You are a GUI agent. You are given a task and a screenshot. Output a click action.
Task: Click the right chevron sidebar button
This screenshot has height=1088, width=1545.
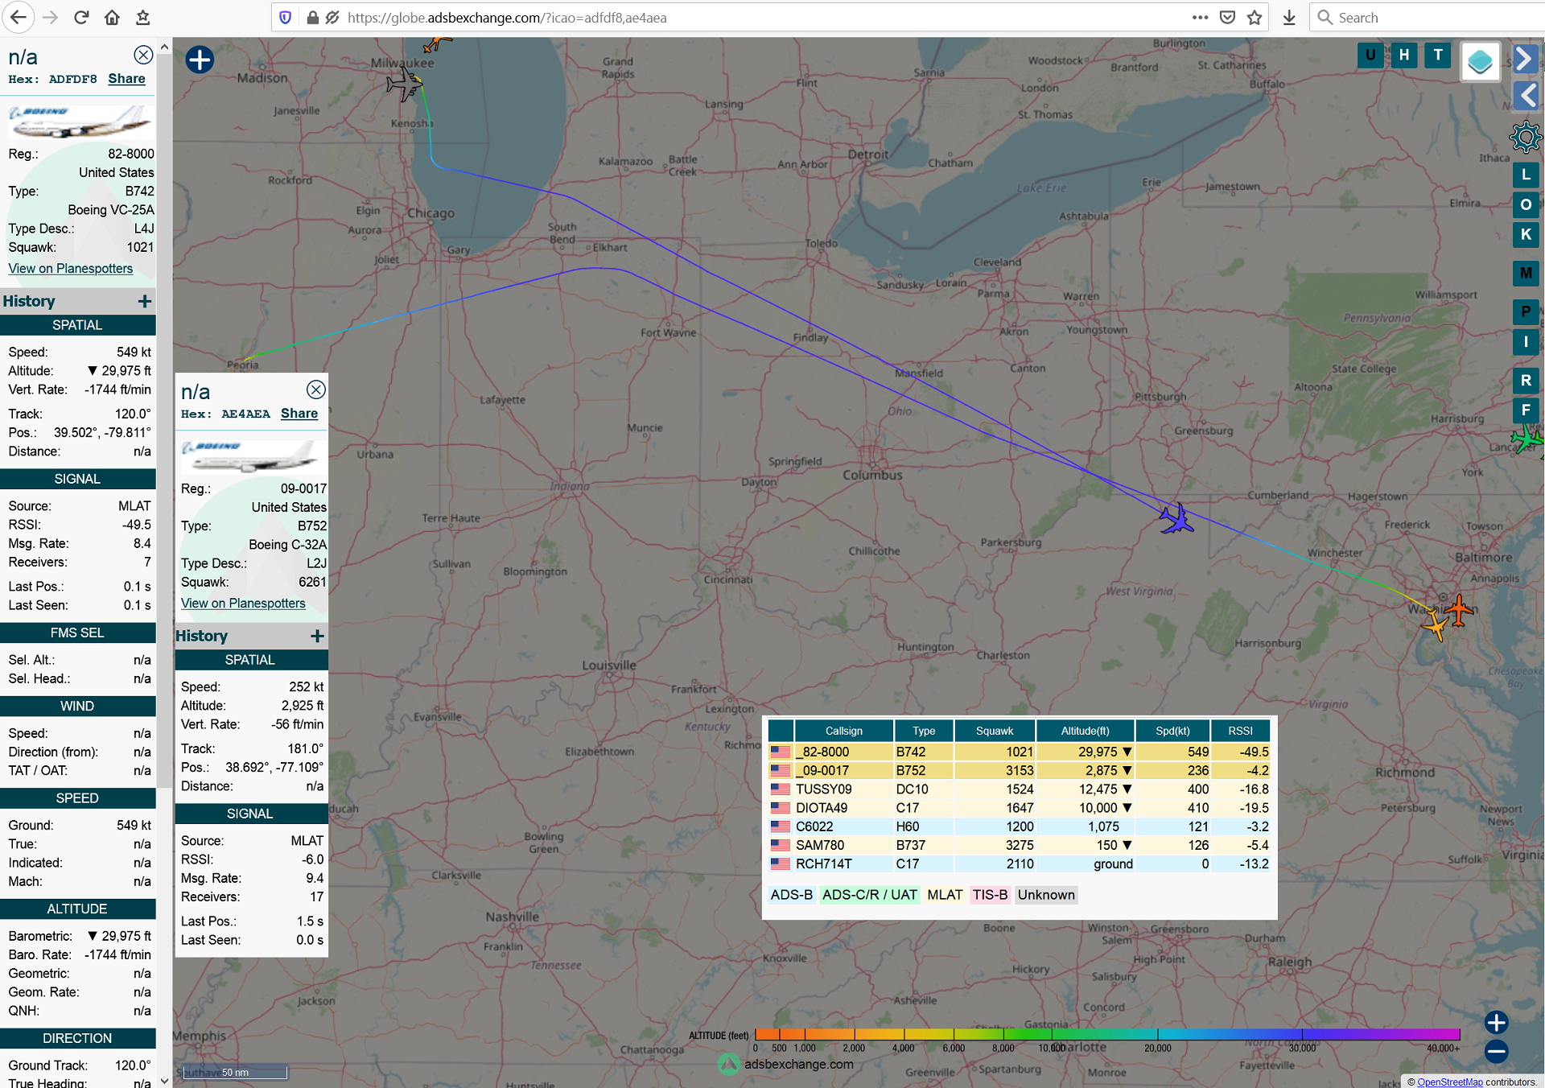[x=1526, y=58]
